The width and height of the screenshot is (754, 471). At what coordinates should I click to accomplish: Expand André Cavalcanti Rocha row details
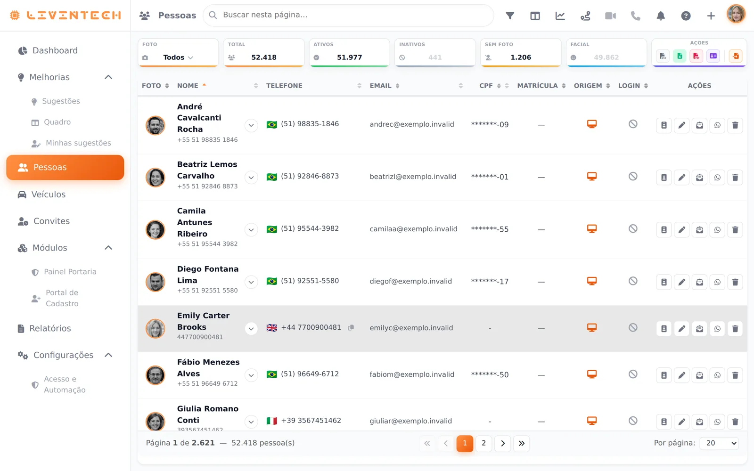251,125
